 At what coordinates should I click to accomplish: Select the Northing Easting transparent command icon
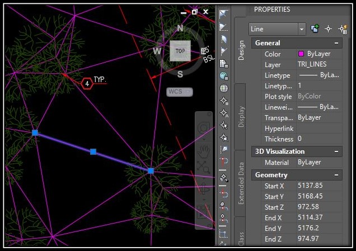(224, 64)
